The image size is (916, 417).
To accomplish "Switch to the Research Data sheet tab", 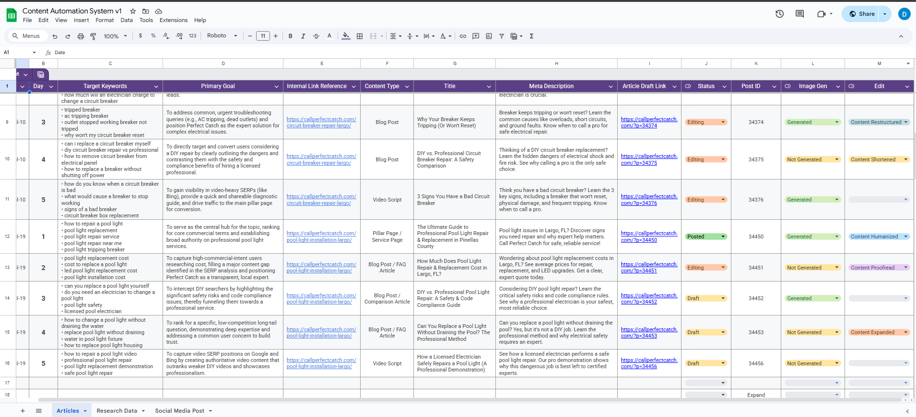I will coord(117,411).
